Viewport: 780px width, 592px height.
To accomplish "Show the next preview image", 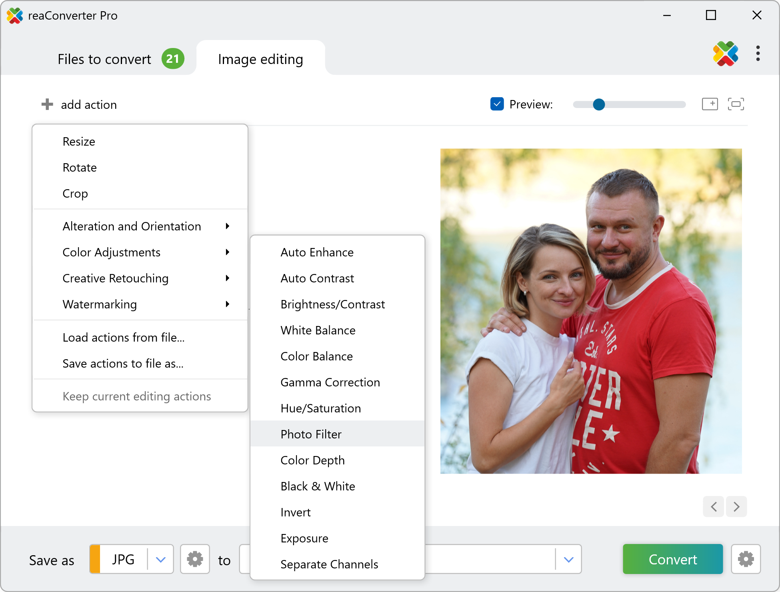I will pos(736,507).
